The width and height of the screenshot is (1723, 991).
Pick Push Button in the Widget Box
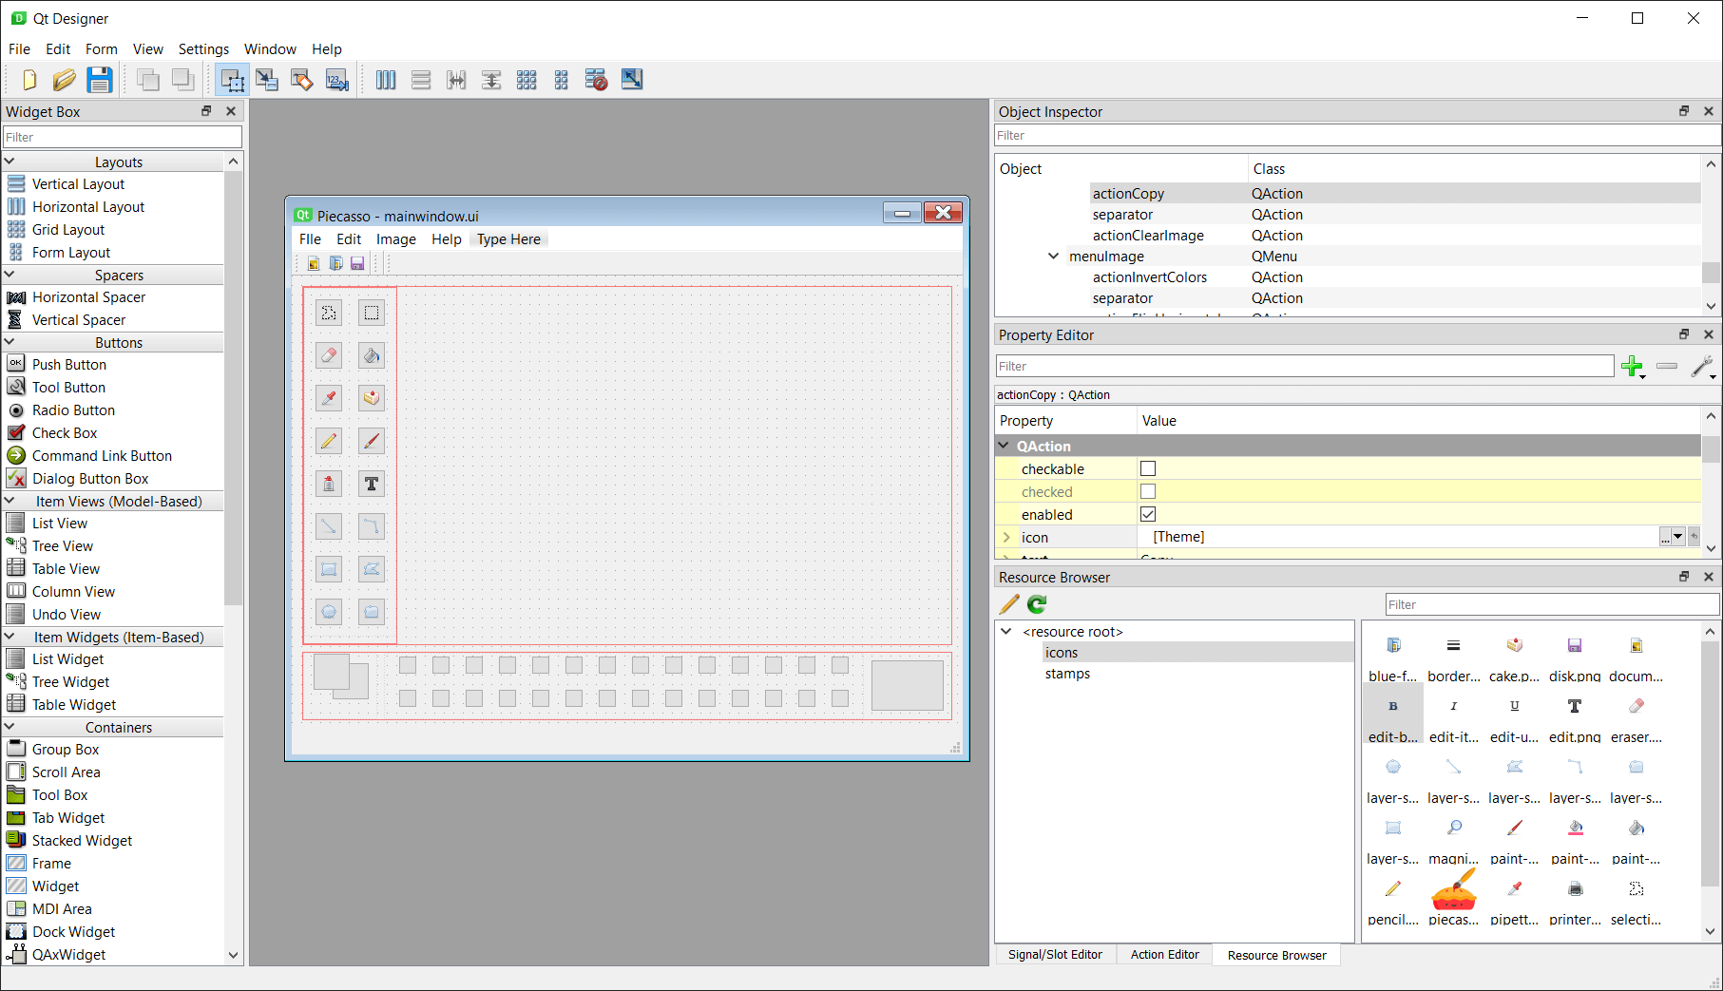pyautogui.click(x=69, y=365)
